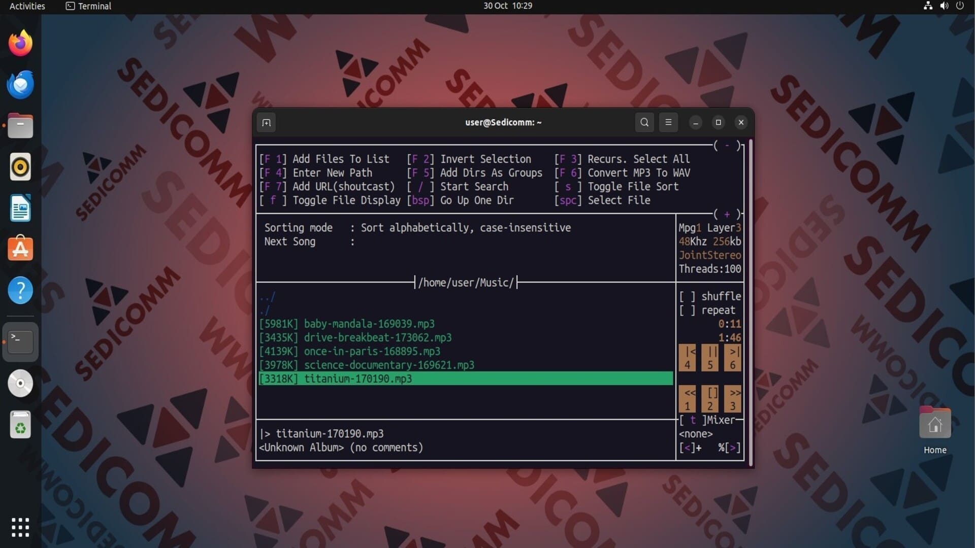975x548 pixels.
Task: Click the fast-forward button labeled 3
Action: pos(732,399)
